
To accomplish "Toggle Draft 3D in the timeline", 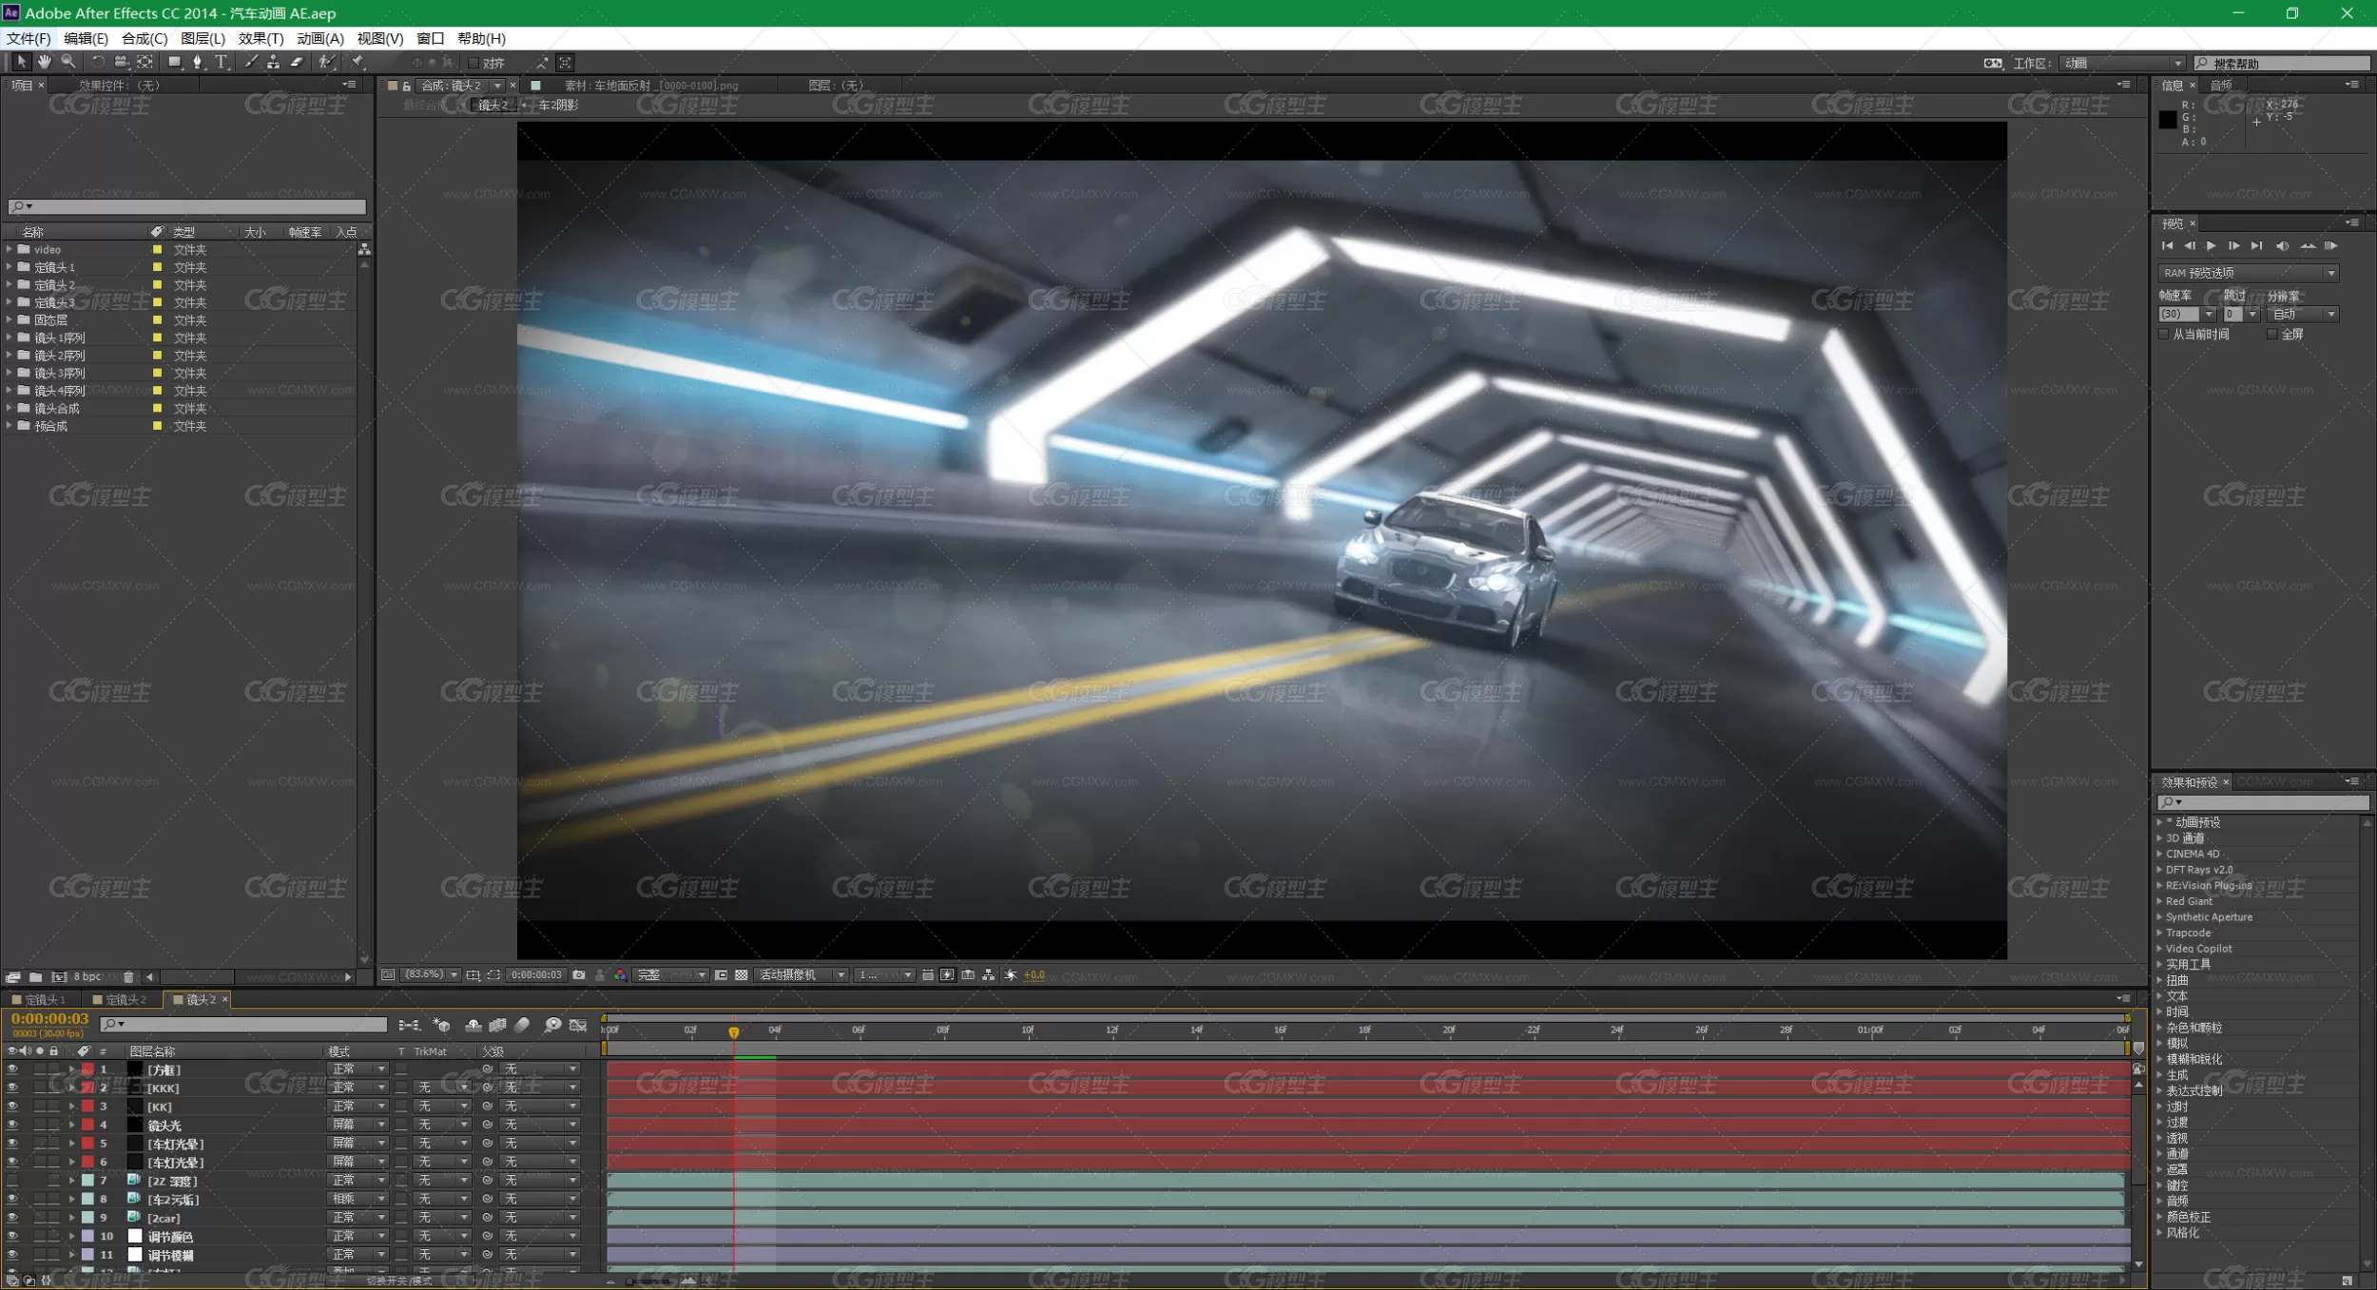I will point(441,1025).
